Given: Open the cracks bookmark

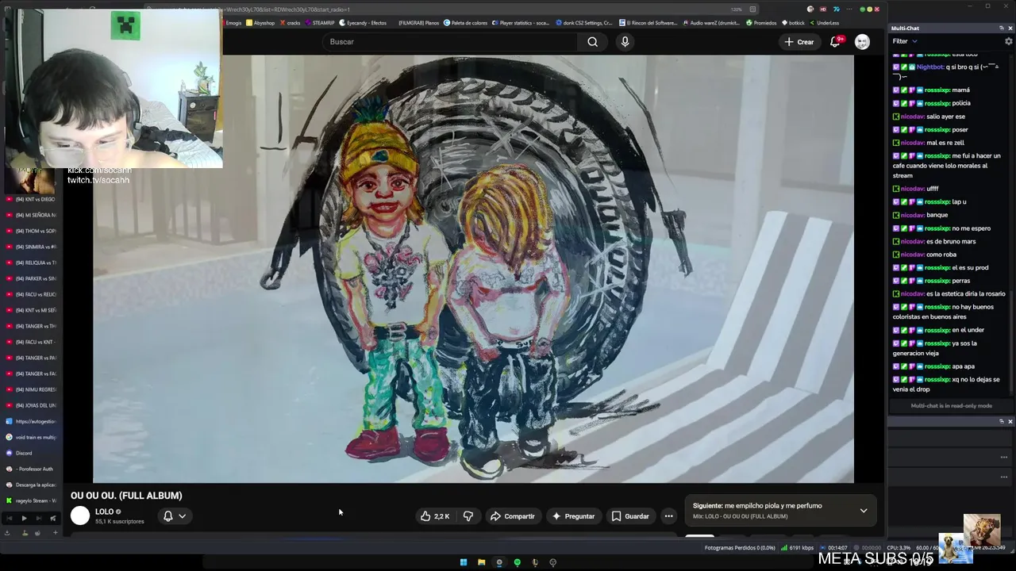Looking at the screenshot, I should (291, 23).
